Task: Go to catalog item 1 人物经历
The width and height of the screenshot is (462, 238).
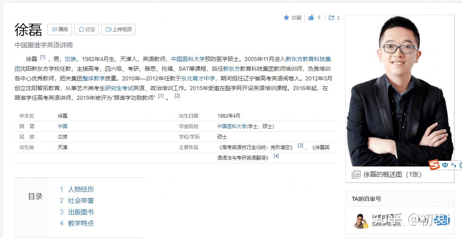Action: tap(81, 190)
